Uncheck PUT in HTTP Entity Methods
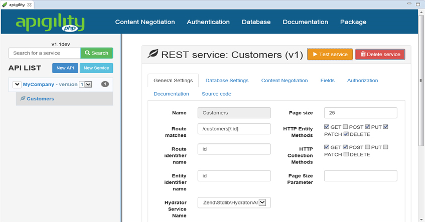The height and width of the screenshot is (222, 425). 367,126
